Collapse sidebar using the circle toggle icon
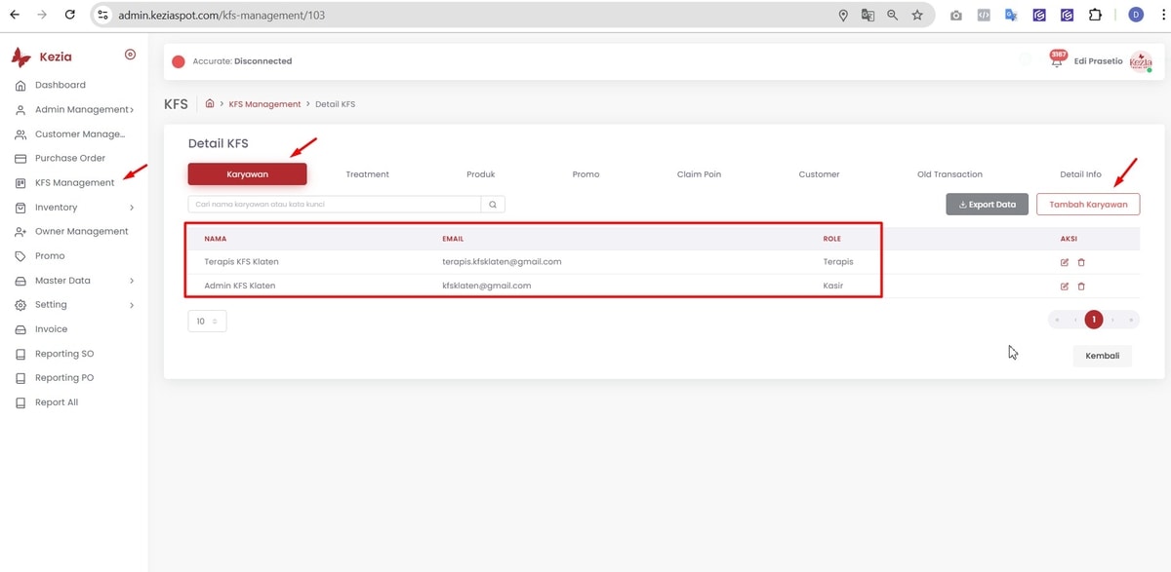Screen dimensions: 1171x572 (x=131, y=55)
